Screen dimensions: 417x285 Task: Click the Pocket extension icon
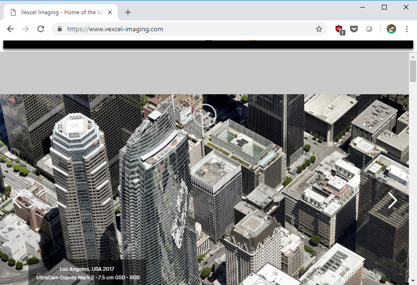pos(354,29)
